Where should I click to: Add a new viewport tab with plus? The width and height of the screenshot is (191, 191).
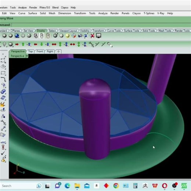coord(58,51)
